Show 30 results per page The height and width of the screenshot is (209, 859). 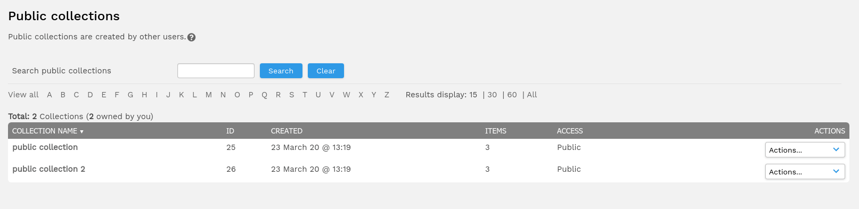[492, 95]
